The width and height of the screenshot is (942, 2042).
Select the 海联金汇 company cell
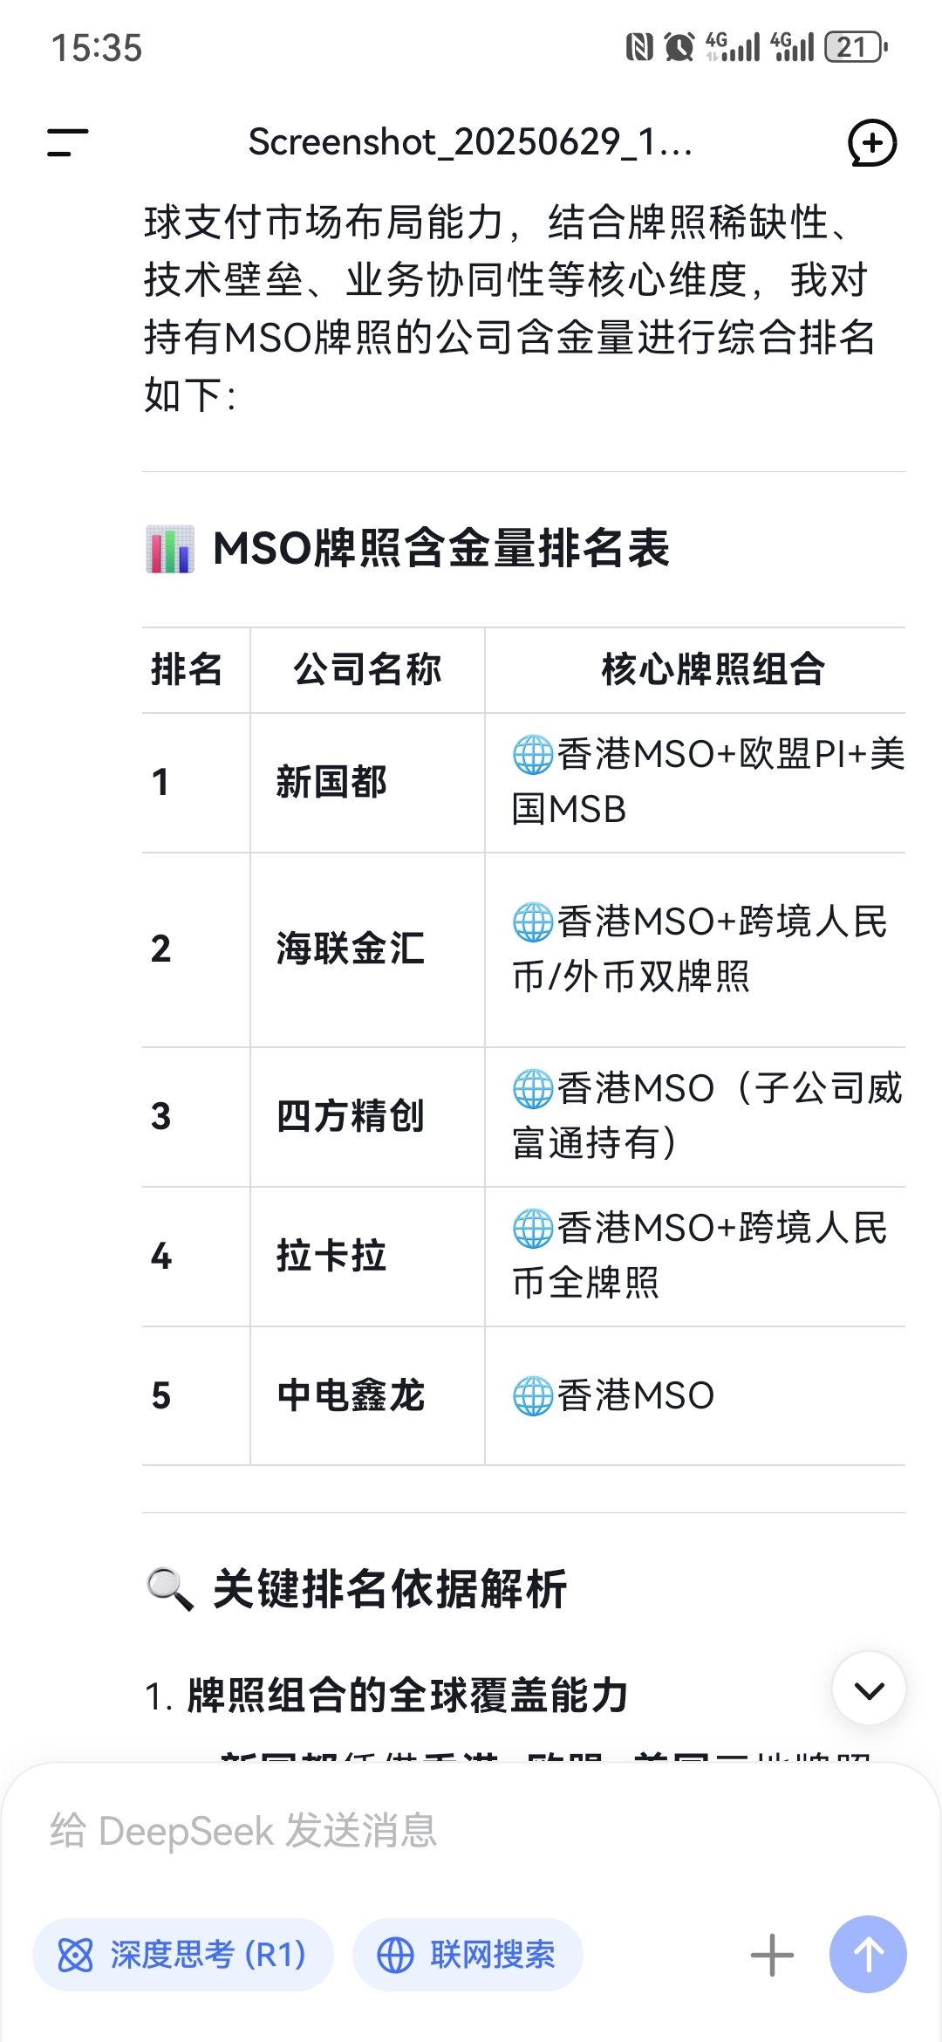[x=351, y=949]
